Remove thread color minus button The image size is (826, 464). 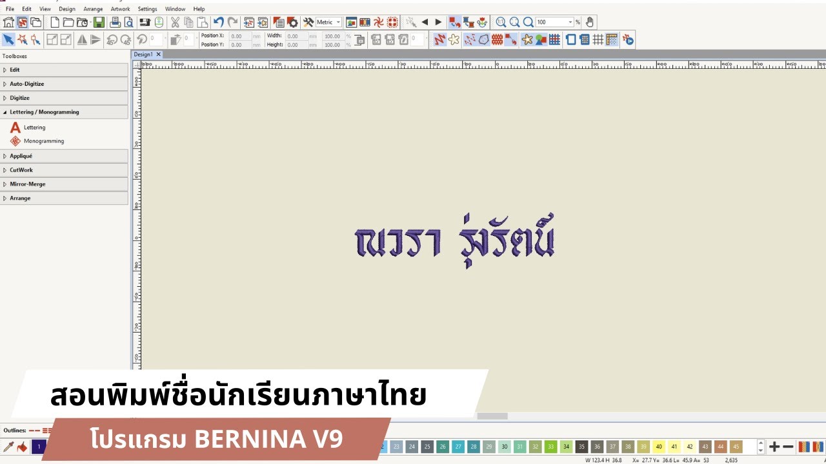(788, 447)
